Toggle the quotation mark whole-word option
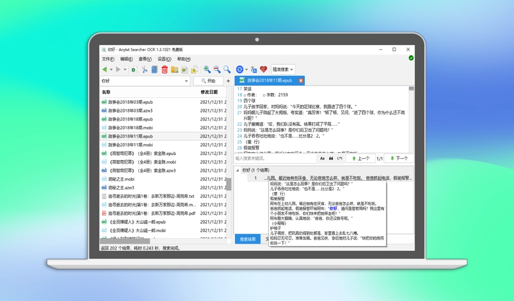The height and width of the screenshot is (301, 514). tap(331, 159)
